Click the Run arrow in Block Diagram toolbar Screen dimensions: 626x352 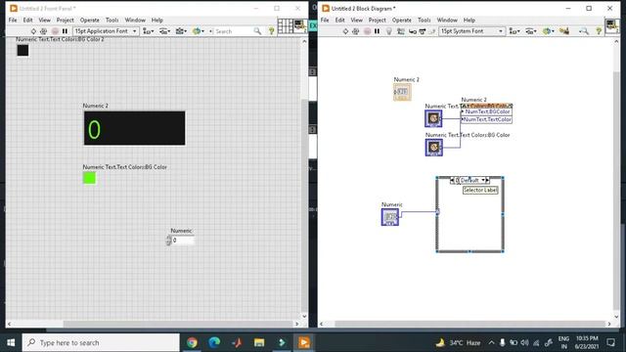tap(345, 31)
